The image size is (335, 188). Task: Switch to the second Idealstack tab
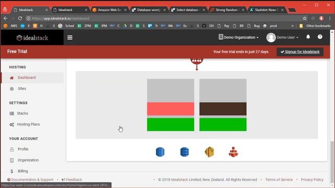(70, 10)
